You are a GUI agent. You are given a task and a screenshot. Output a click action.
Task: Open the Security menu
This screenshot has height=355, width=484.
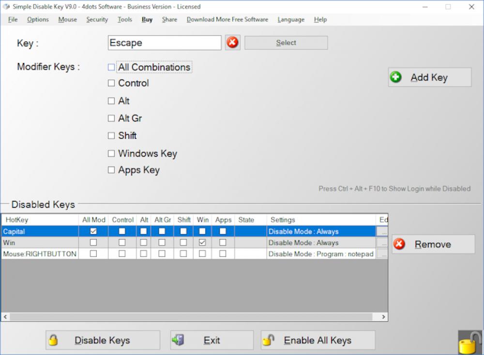pyautogui.click(x=96, y=19)
